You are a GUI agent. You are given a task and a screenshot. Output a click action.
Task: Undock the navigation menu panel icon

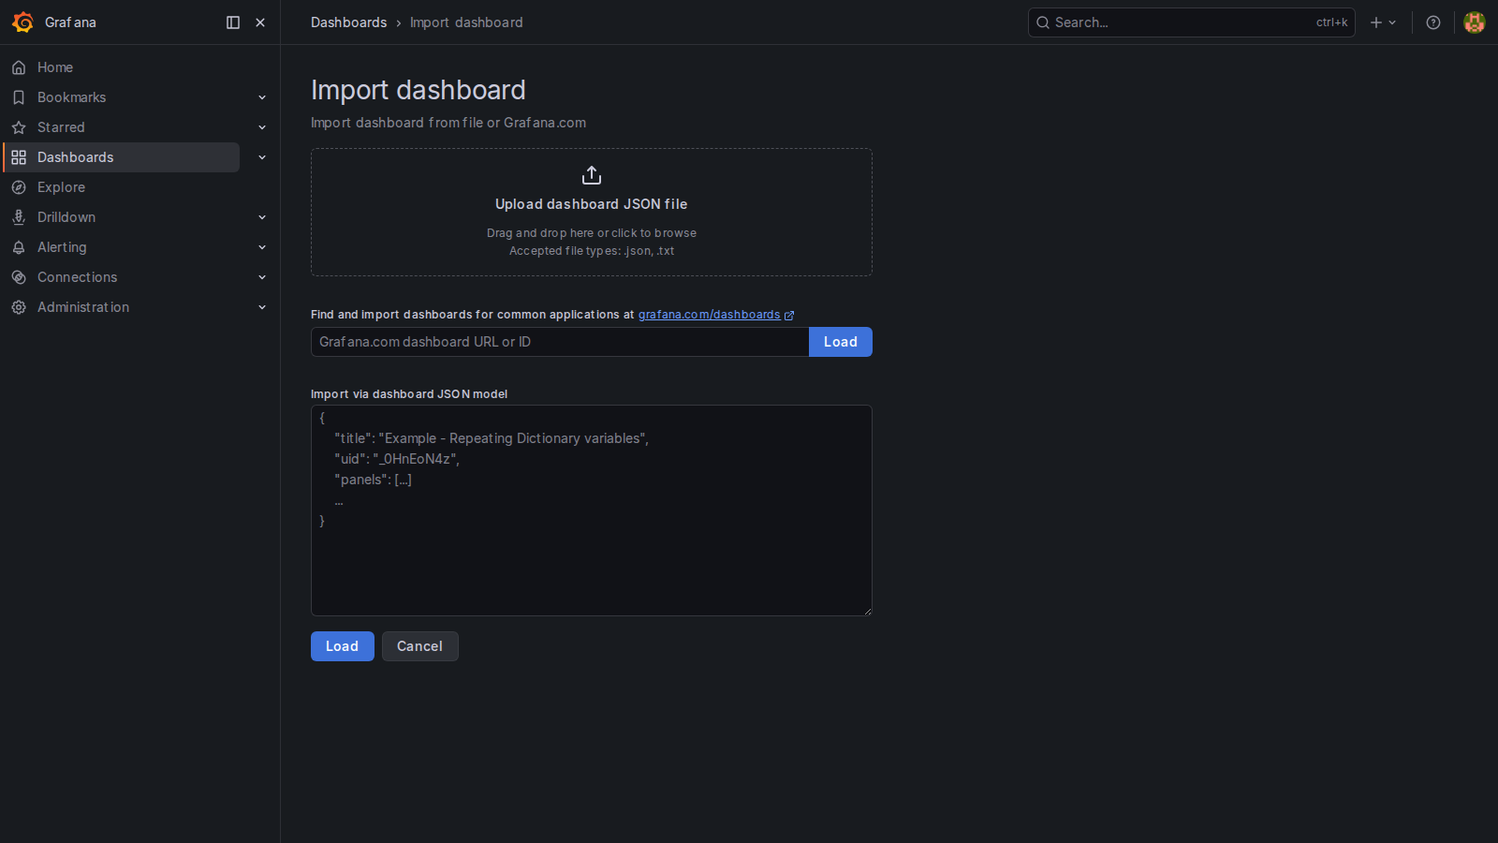(x=233, y=22)
